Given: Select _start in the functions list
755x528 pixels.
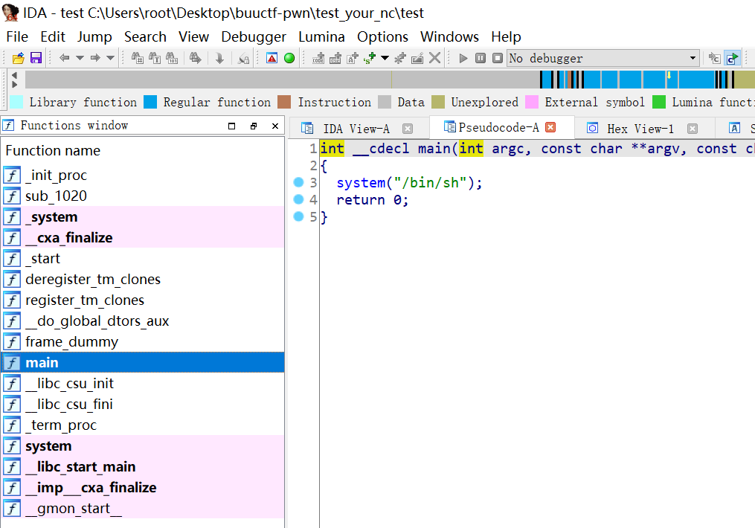Looking at the screenshot, I should tap(143, 259).
